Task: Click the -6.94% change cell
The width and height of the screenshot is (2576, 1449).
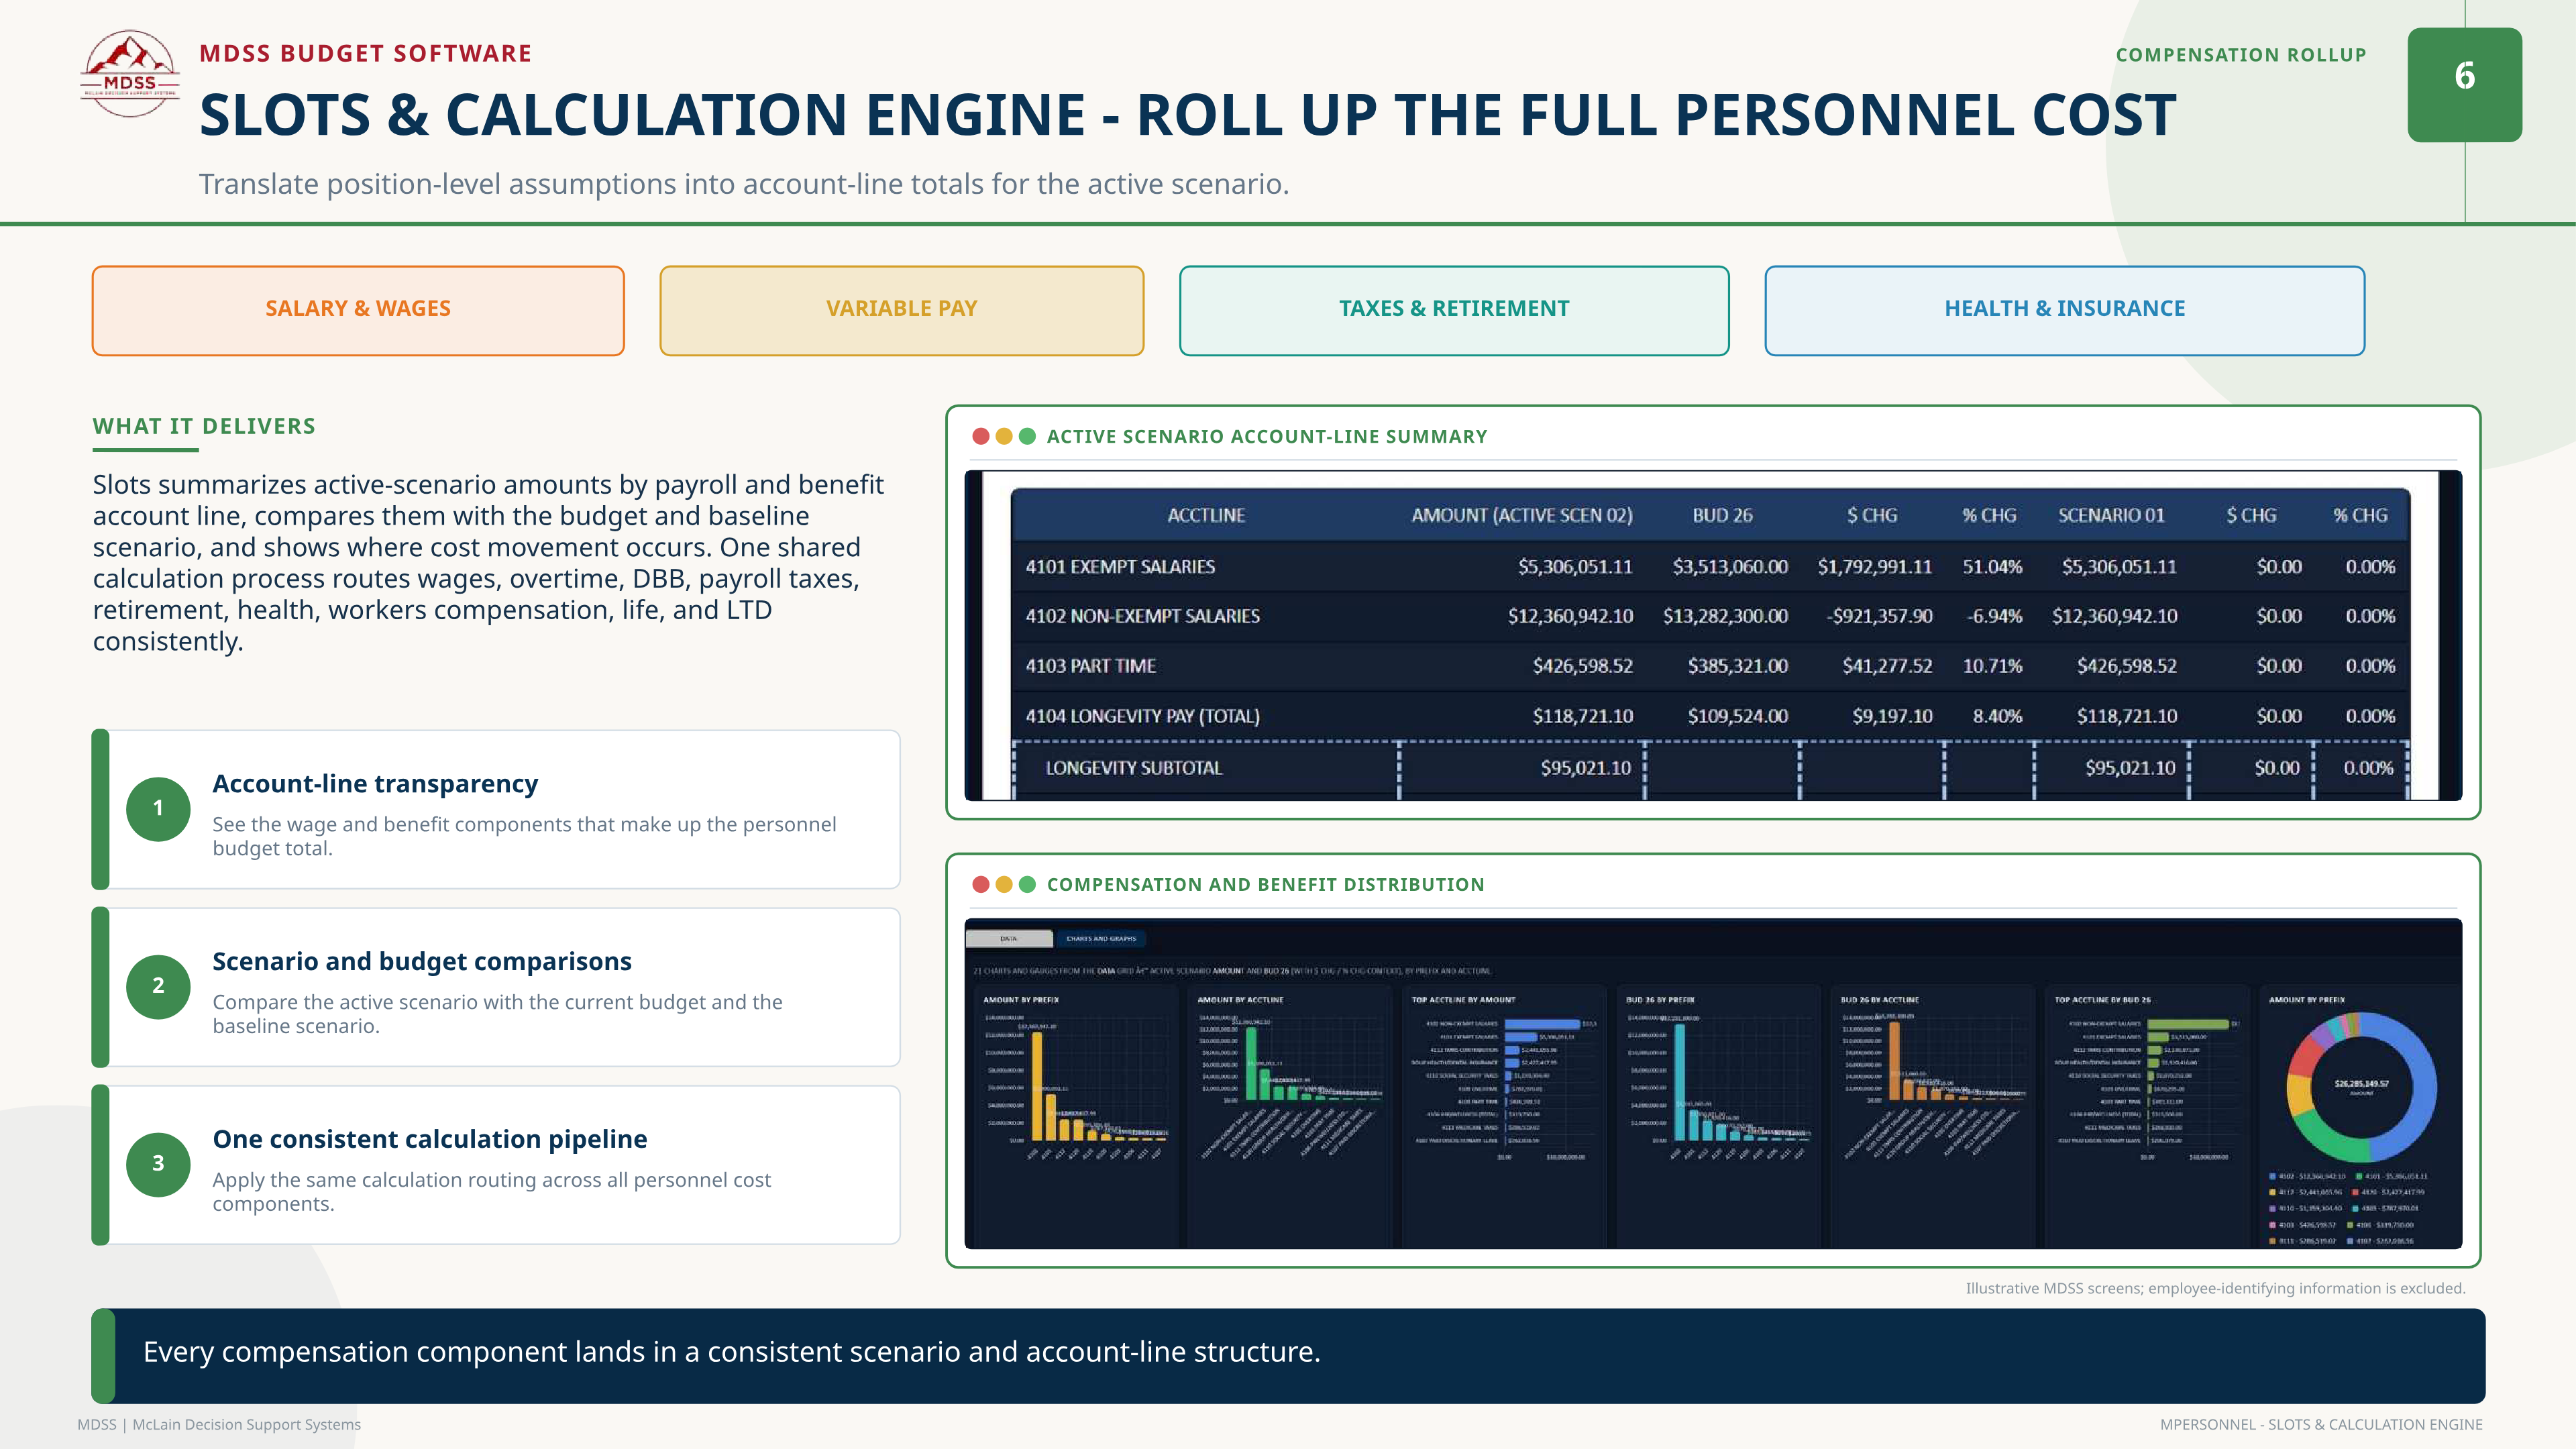Action: pyautogui.click(x=1994, y=616)
